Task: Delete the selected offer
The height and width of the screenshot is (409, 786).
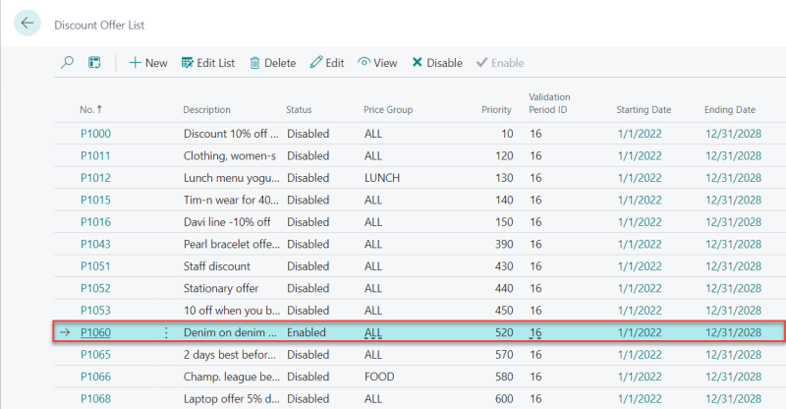Action: click(x=273, y=63)
